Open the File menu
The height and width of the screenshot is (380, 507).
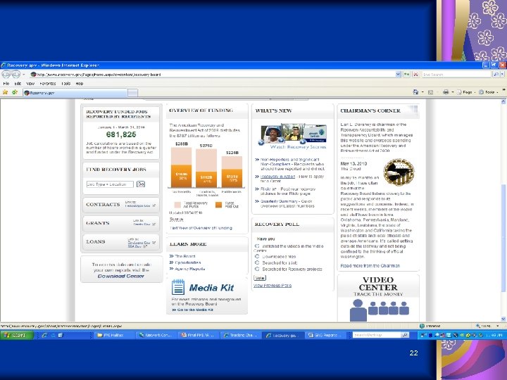click(6, 83)
